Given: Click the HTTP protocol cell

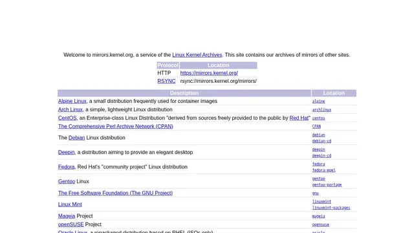Looking at the screenshot, I should 168,73.
